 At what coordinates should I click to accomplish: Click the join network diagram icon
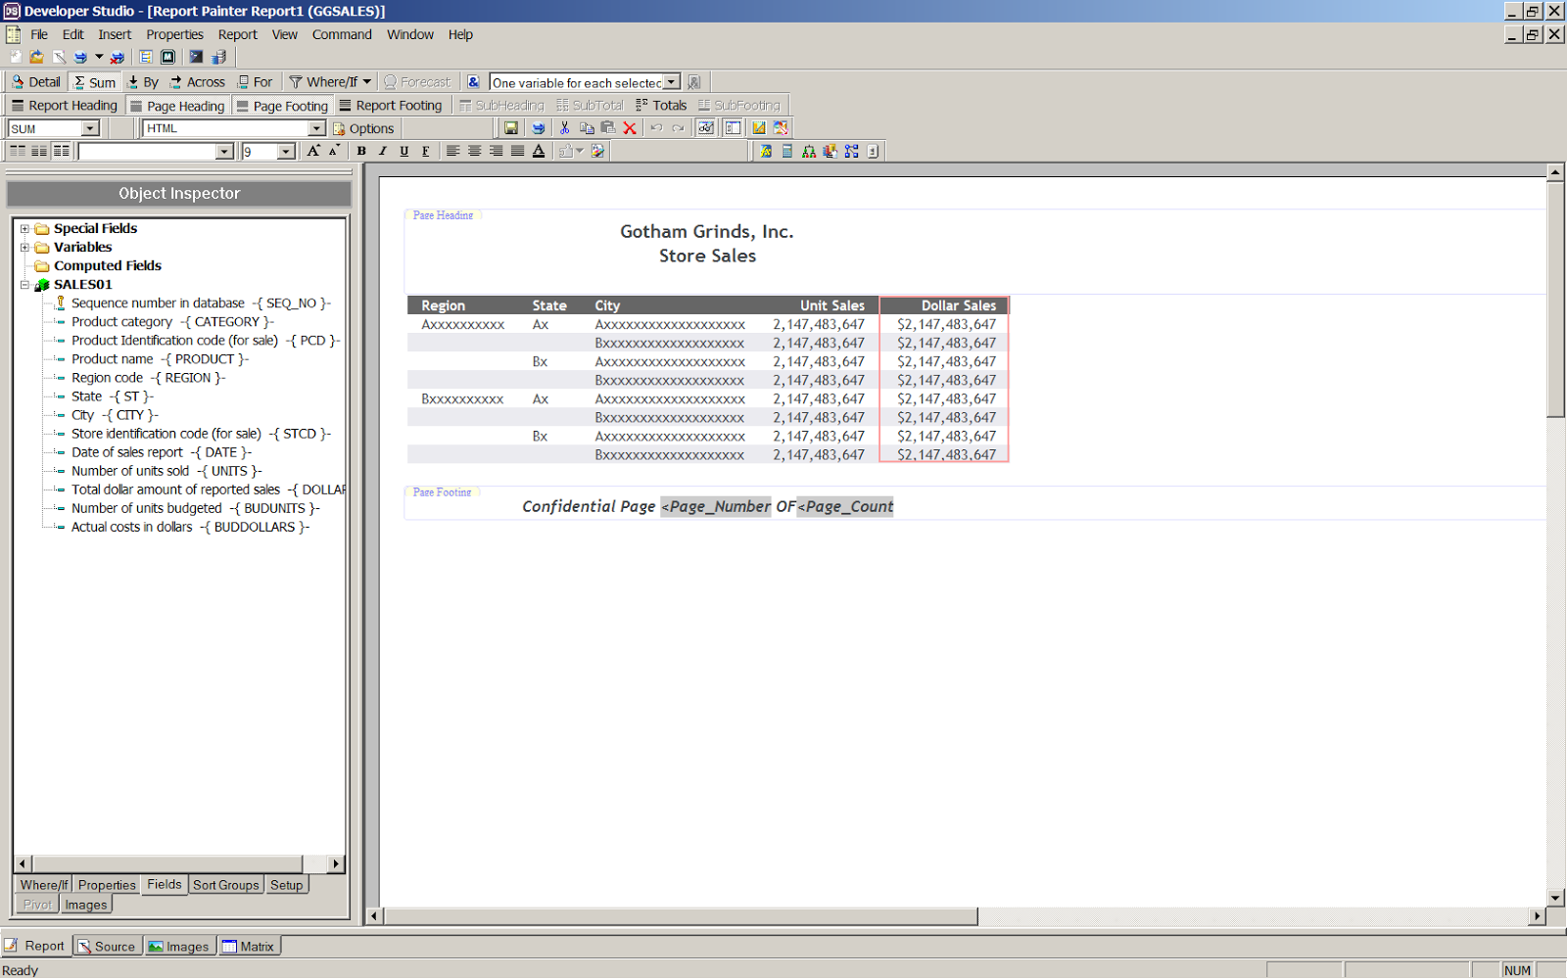click(x=852, y=151)
